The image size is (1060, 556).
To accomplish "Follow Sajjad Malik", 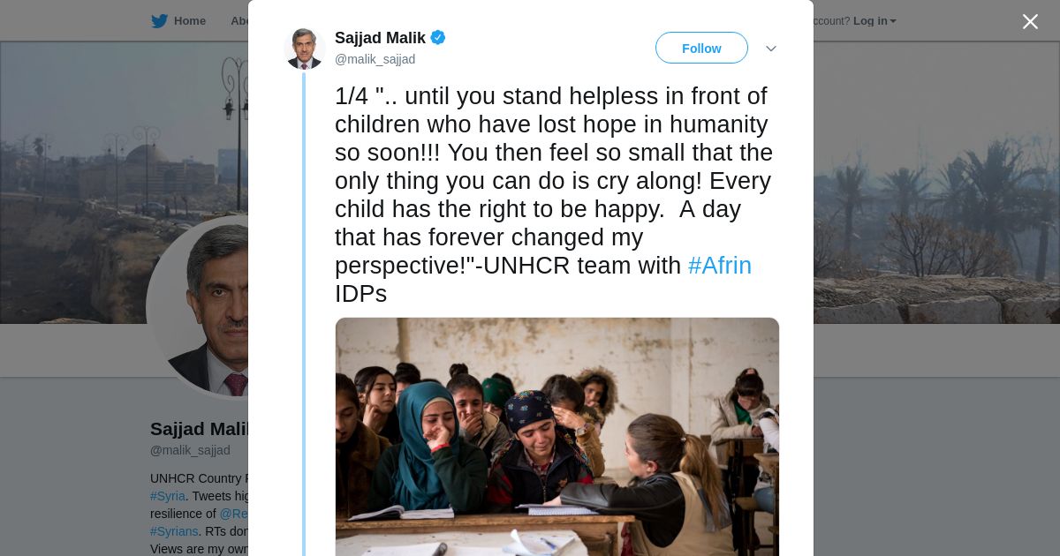I will (x=701, y=49).
